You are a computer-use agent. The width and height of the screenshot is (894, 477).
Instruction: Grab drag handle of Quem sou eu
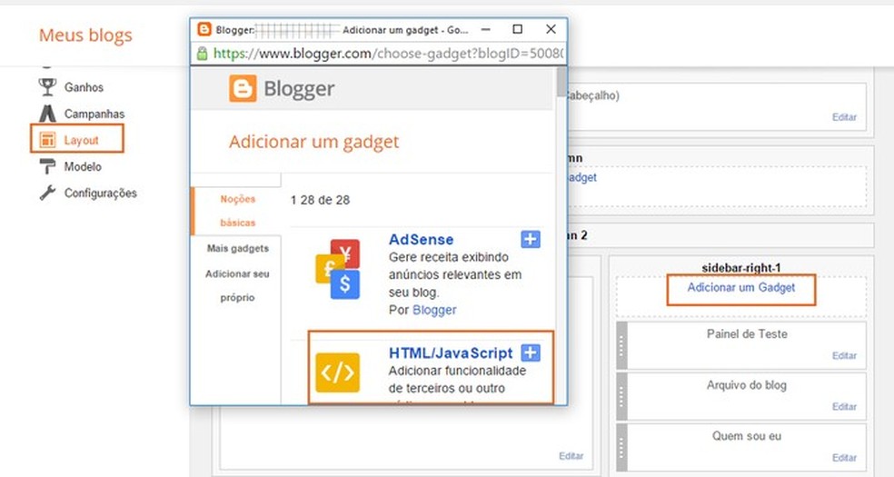pyautogui.click(x=621, y=447)
